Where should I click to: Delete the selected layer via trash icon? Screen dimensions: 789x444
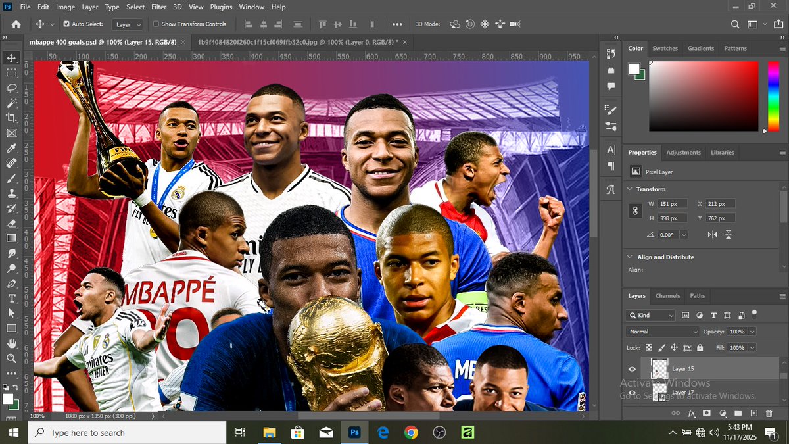(x=769, y=412)
